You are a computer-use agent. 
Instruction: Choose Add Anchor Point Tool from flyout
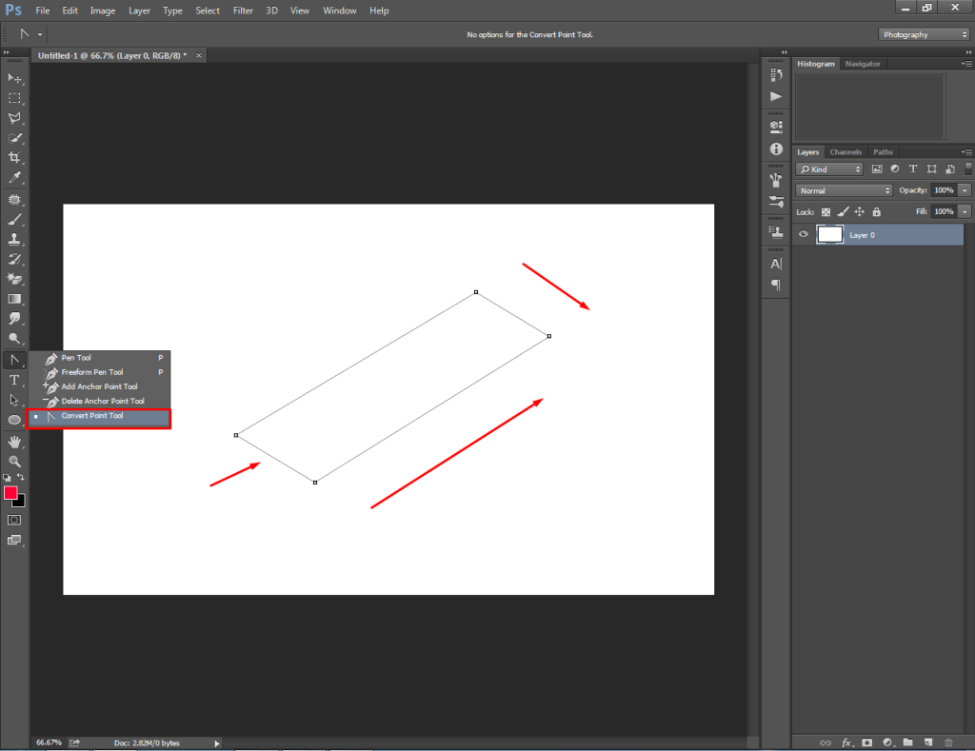[99, 386]
